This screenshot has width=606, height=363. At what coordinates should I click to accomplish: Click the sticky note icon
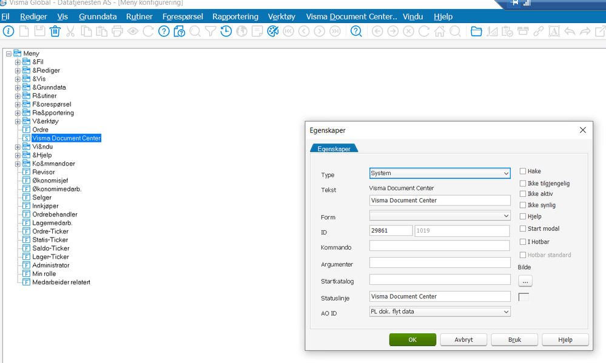257,32
